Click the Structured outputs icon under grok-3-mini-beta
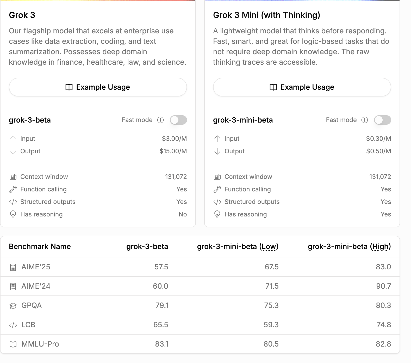The image size is (411, 363). (x=217, y=202)
